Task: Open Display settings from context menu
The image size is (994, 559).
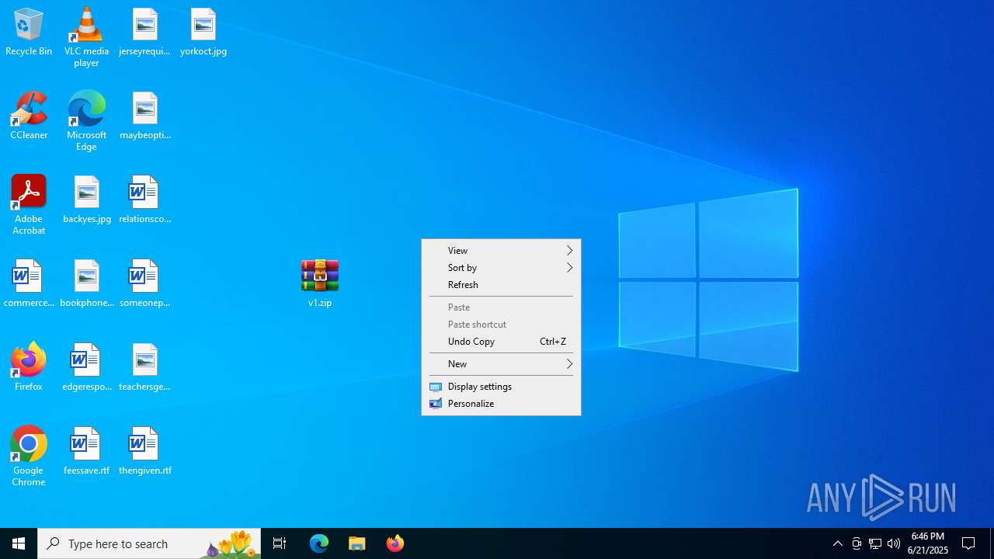Action: [x=501, y=386]
